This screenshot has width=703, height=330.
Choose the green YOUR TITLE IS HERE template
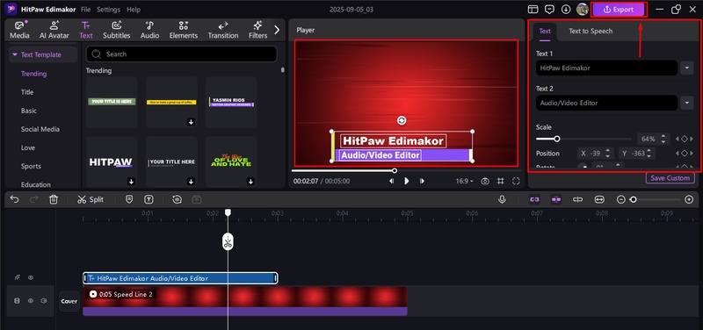click(112, 102)
